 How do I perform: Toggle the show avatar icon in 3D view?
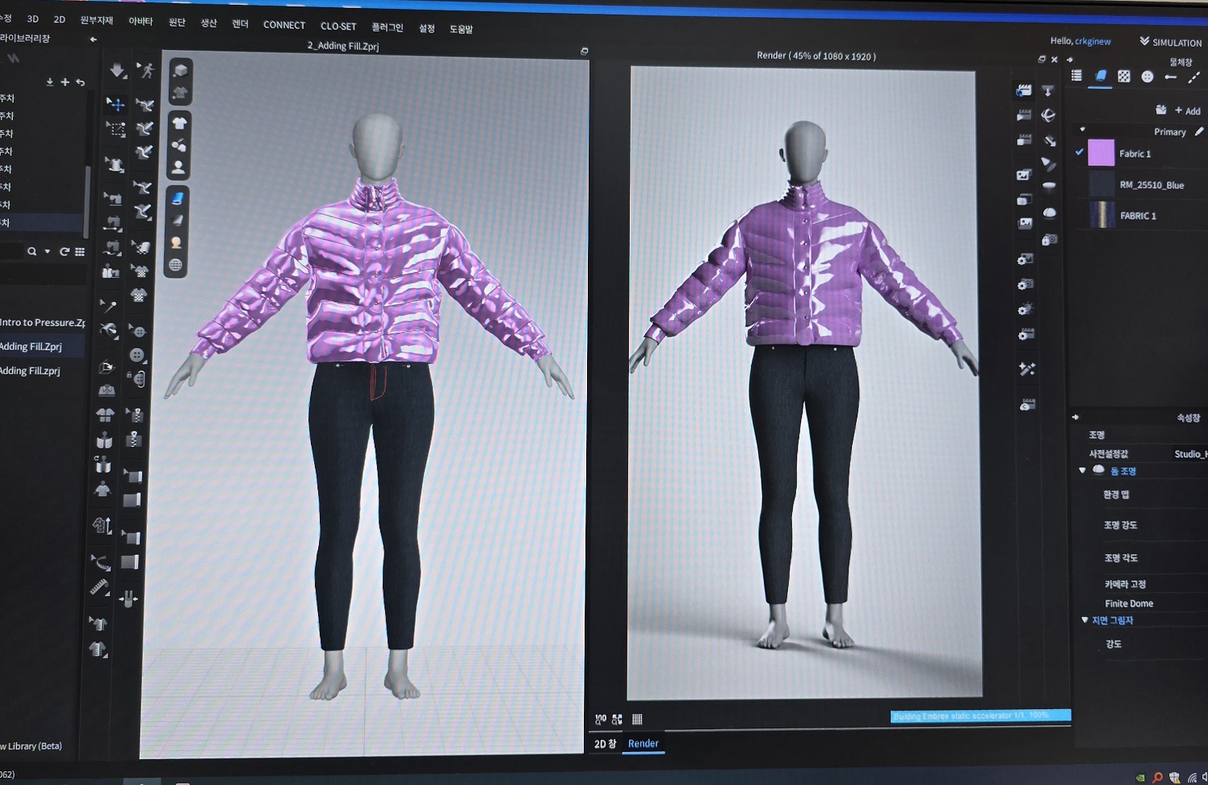[x=178, y=167]
